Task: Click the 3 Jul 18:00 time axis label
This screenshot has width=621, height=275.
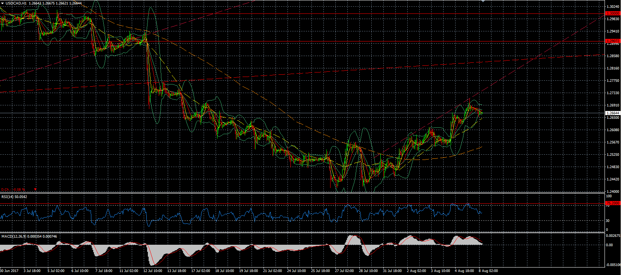Action: 32,271
